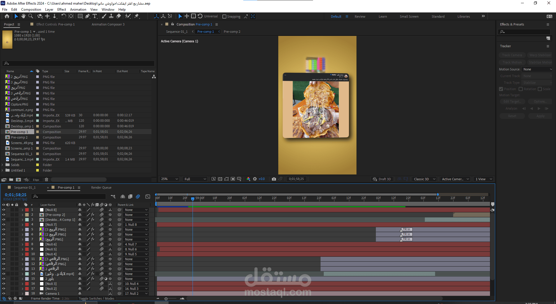Open the Classic 3D renderer dropdown
This screenshot has height=304, width=556.
[425, 179]
